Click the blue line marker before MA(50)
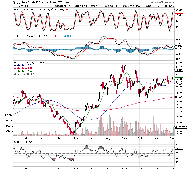 (15, 66)
